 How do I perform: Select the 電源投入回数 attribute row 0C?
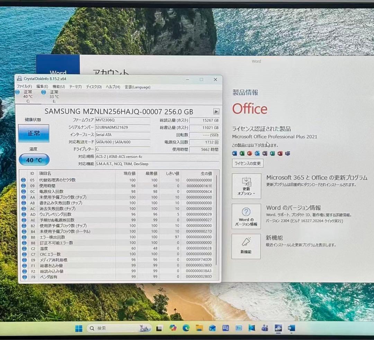click(117, 191)
